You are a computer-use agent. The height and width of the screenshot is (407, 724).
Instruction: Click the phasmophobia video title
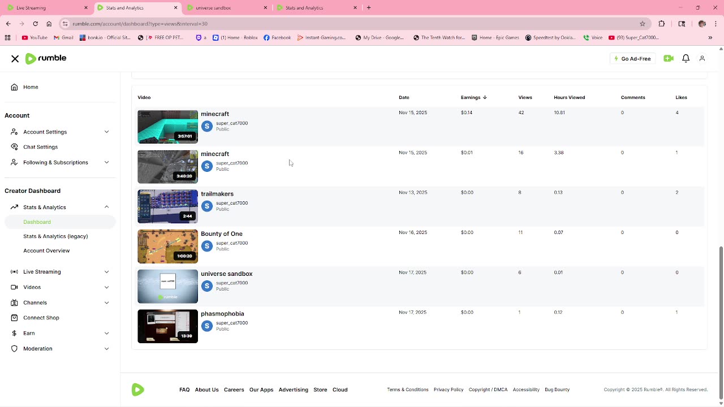(222, 314)
